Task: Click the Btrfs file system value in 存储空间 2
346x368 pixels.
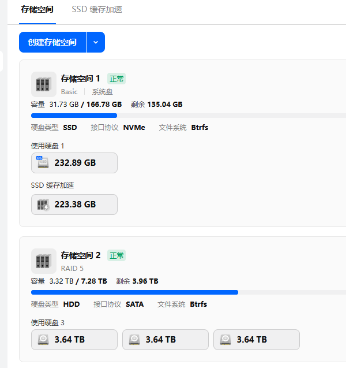Action: 198,304
